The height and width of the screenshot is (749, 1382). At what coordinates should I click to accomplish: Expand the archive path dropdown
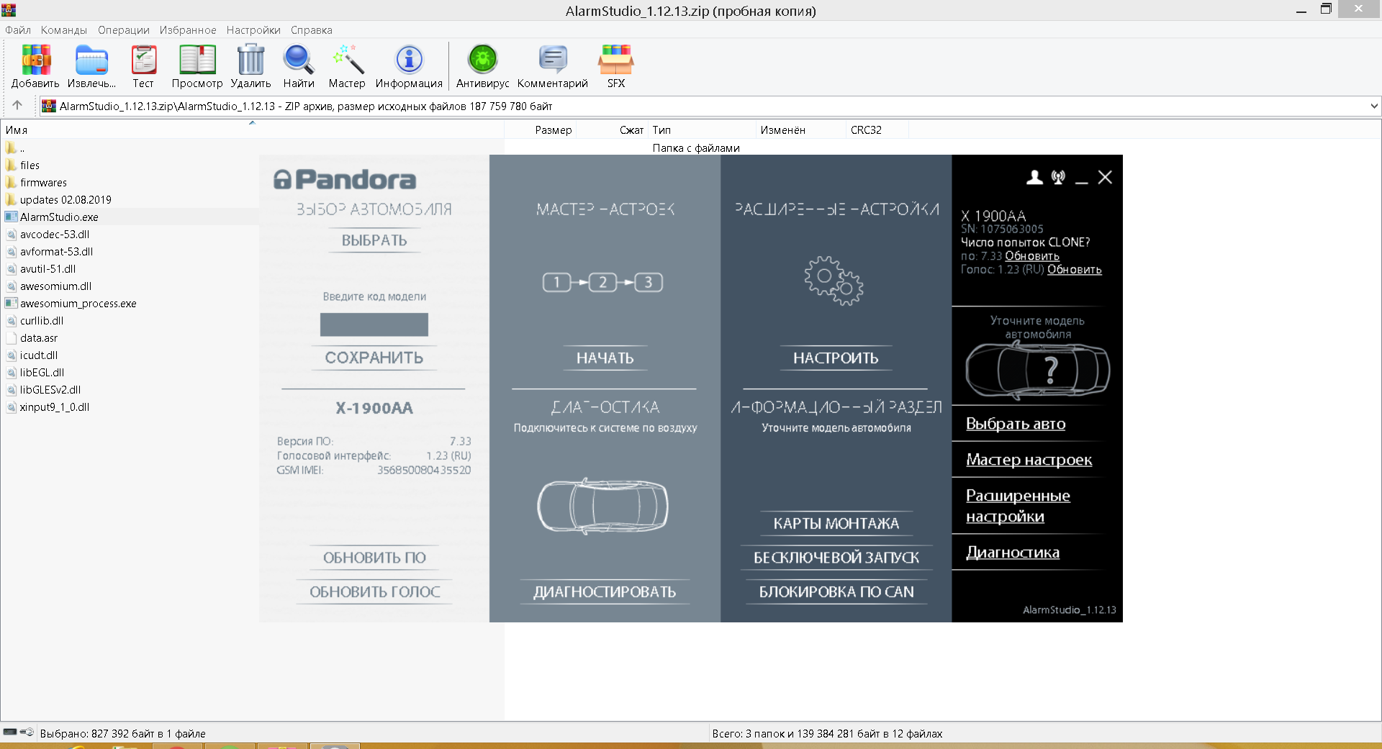tap(1373, 106)
